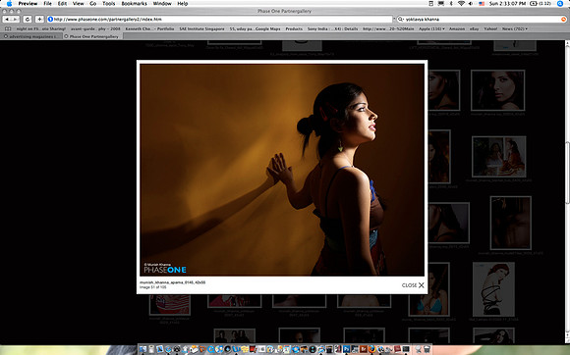Open the eBay bookmark
This screenshot has height=355, width=570.
point(474,28)
